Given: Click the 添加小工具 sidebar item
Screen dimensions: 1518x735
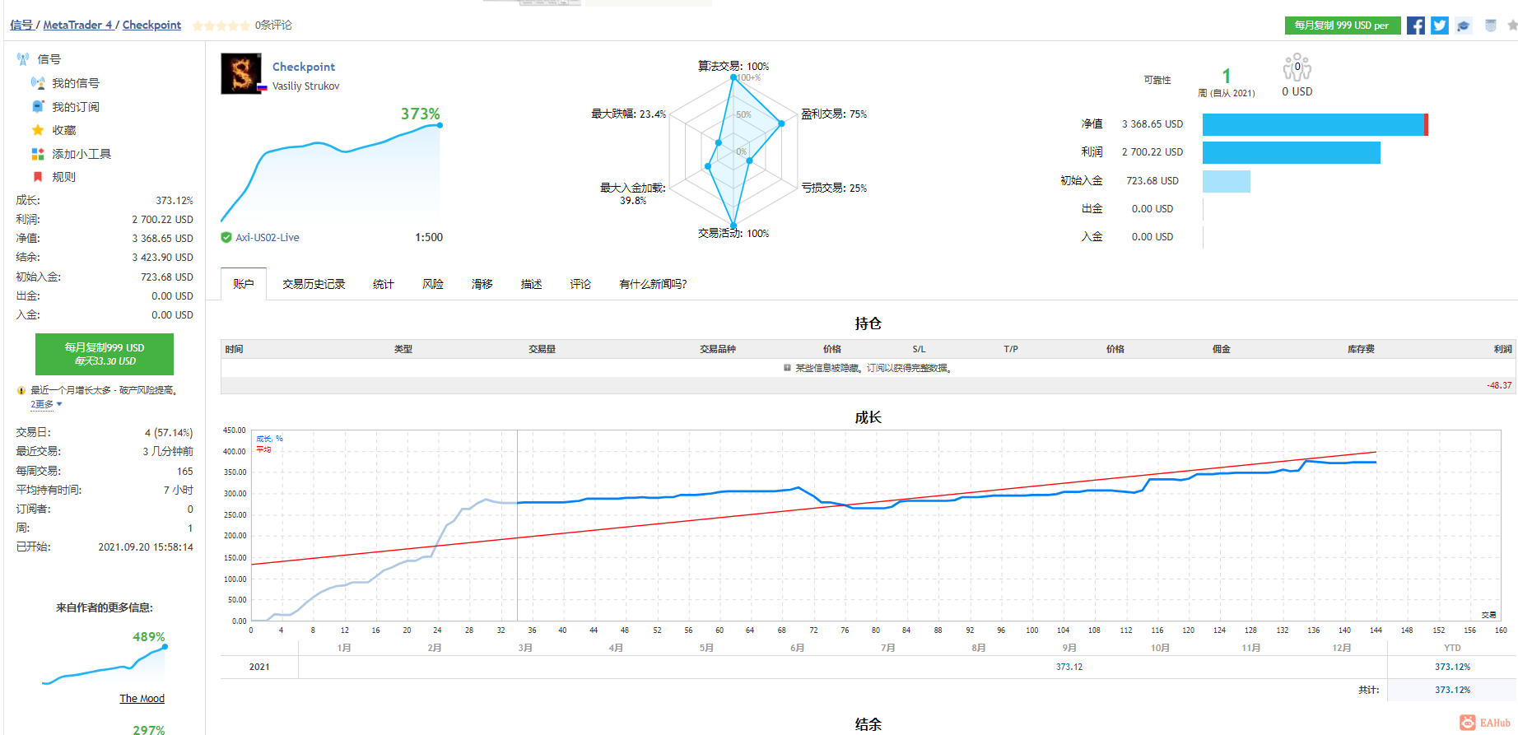Looking at the screenshot, I should 81,154.
